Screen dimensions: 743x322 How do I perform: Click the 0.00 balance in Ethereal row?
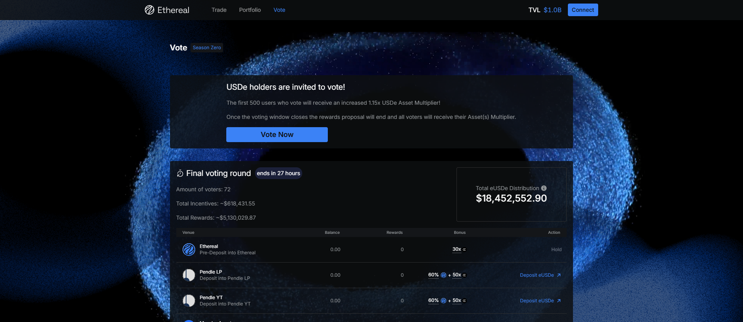point(335,250)
